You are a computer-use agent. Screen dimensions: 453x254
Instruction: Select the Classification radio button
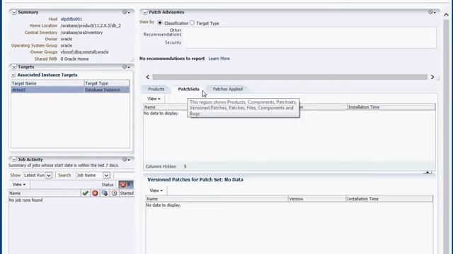click(160, 23)
